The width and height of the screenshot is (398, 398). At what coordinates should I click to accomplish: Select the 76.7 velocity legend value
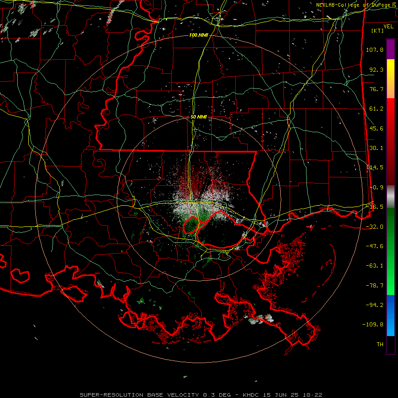376,89
